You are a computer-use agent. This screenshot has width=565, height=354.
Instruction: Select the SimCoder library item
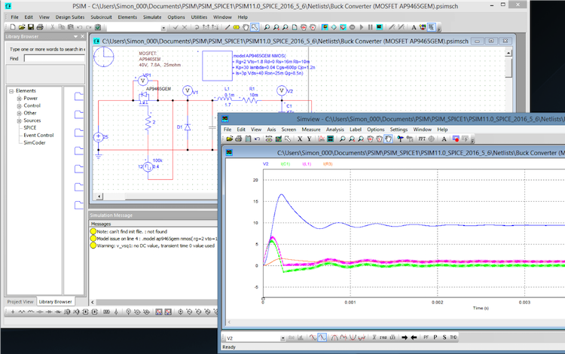pyautogui.click(x=35, y=142)
